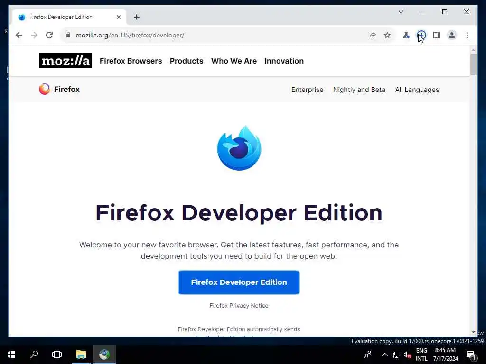Click the padlock site info icon

tap(68, 35)
